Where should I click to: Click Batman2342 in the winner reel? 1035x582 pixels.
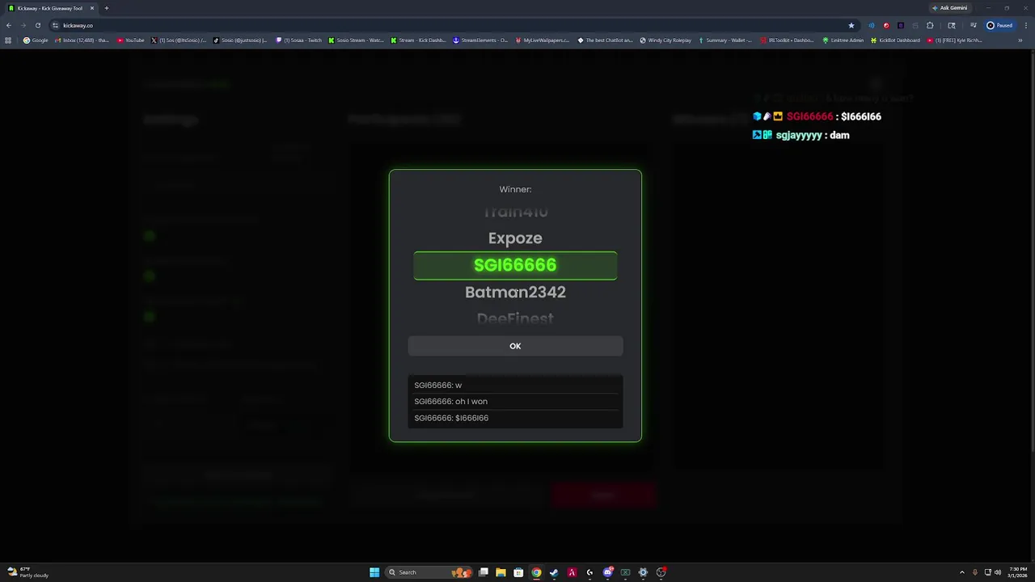(x=515, y=292)
